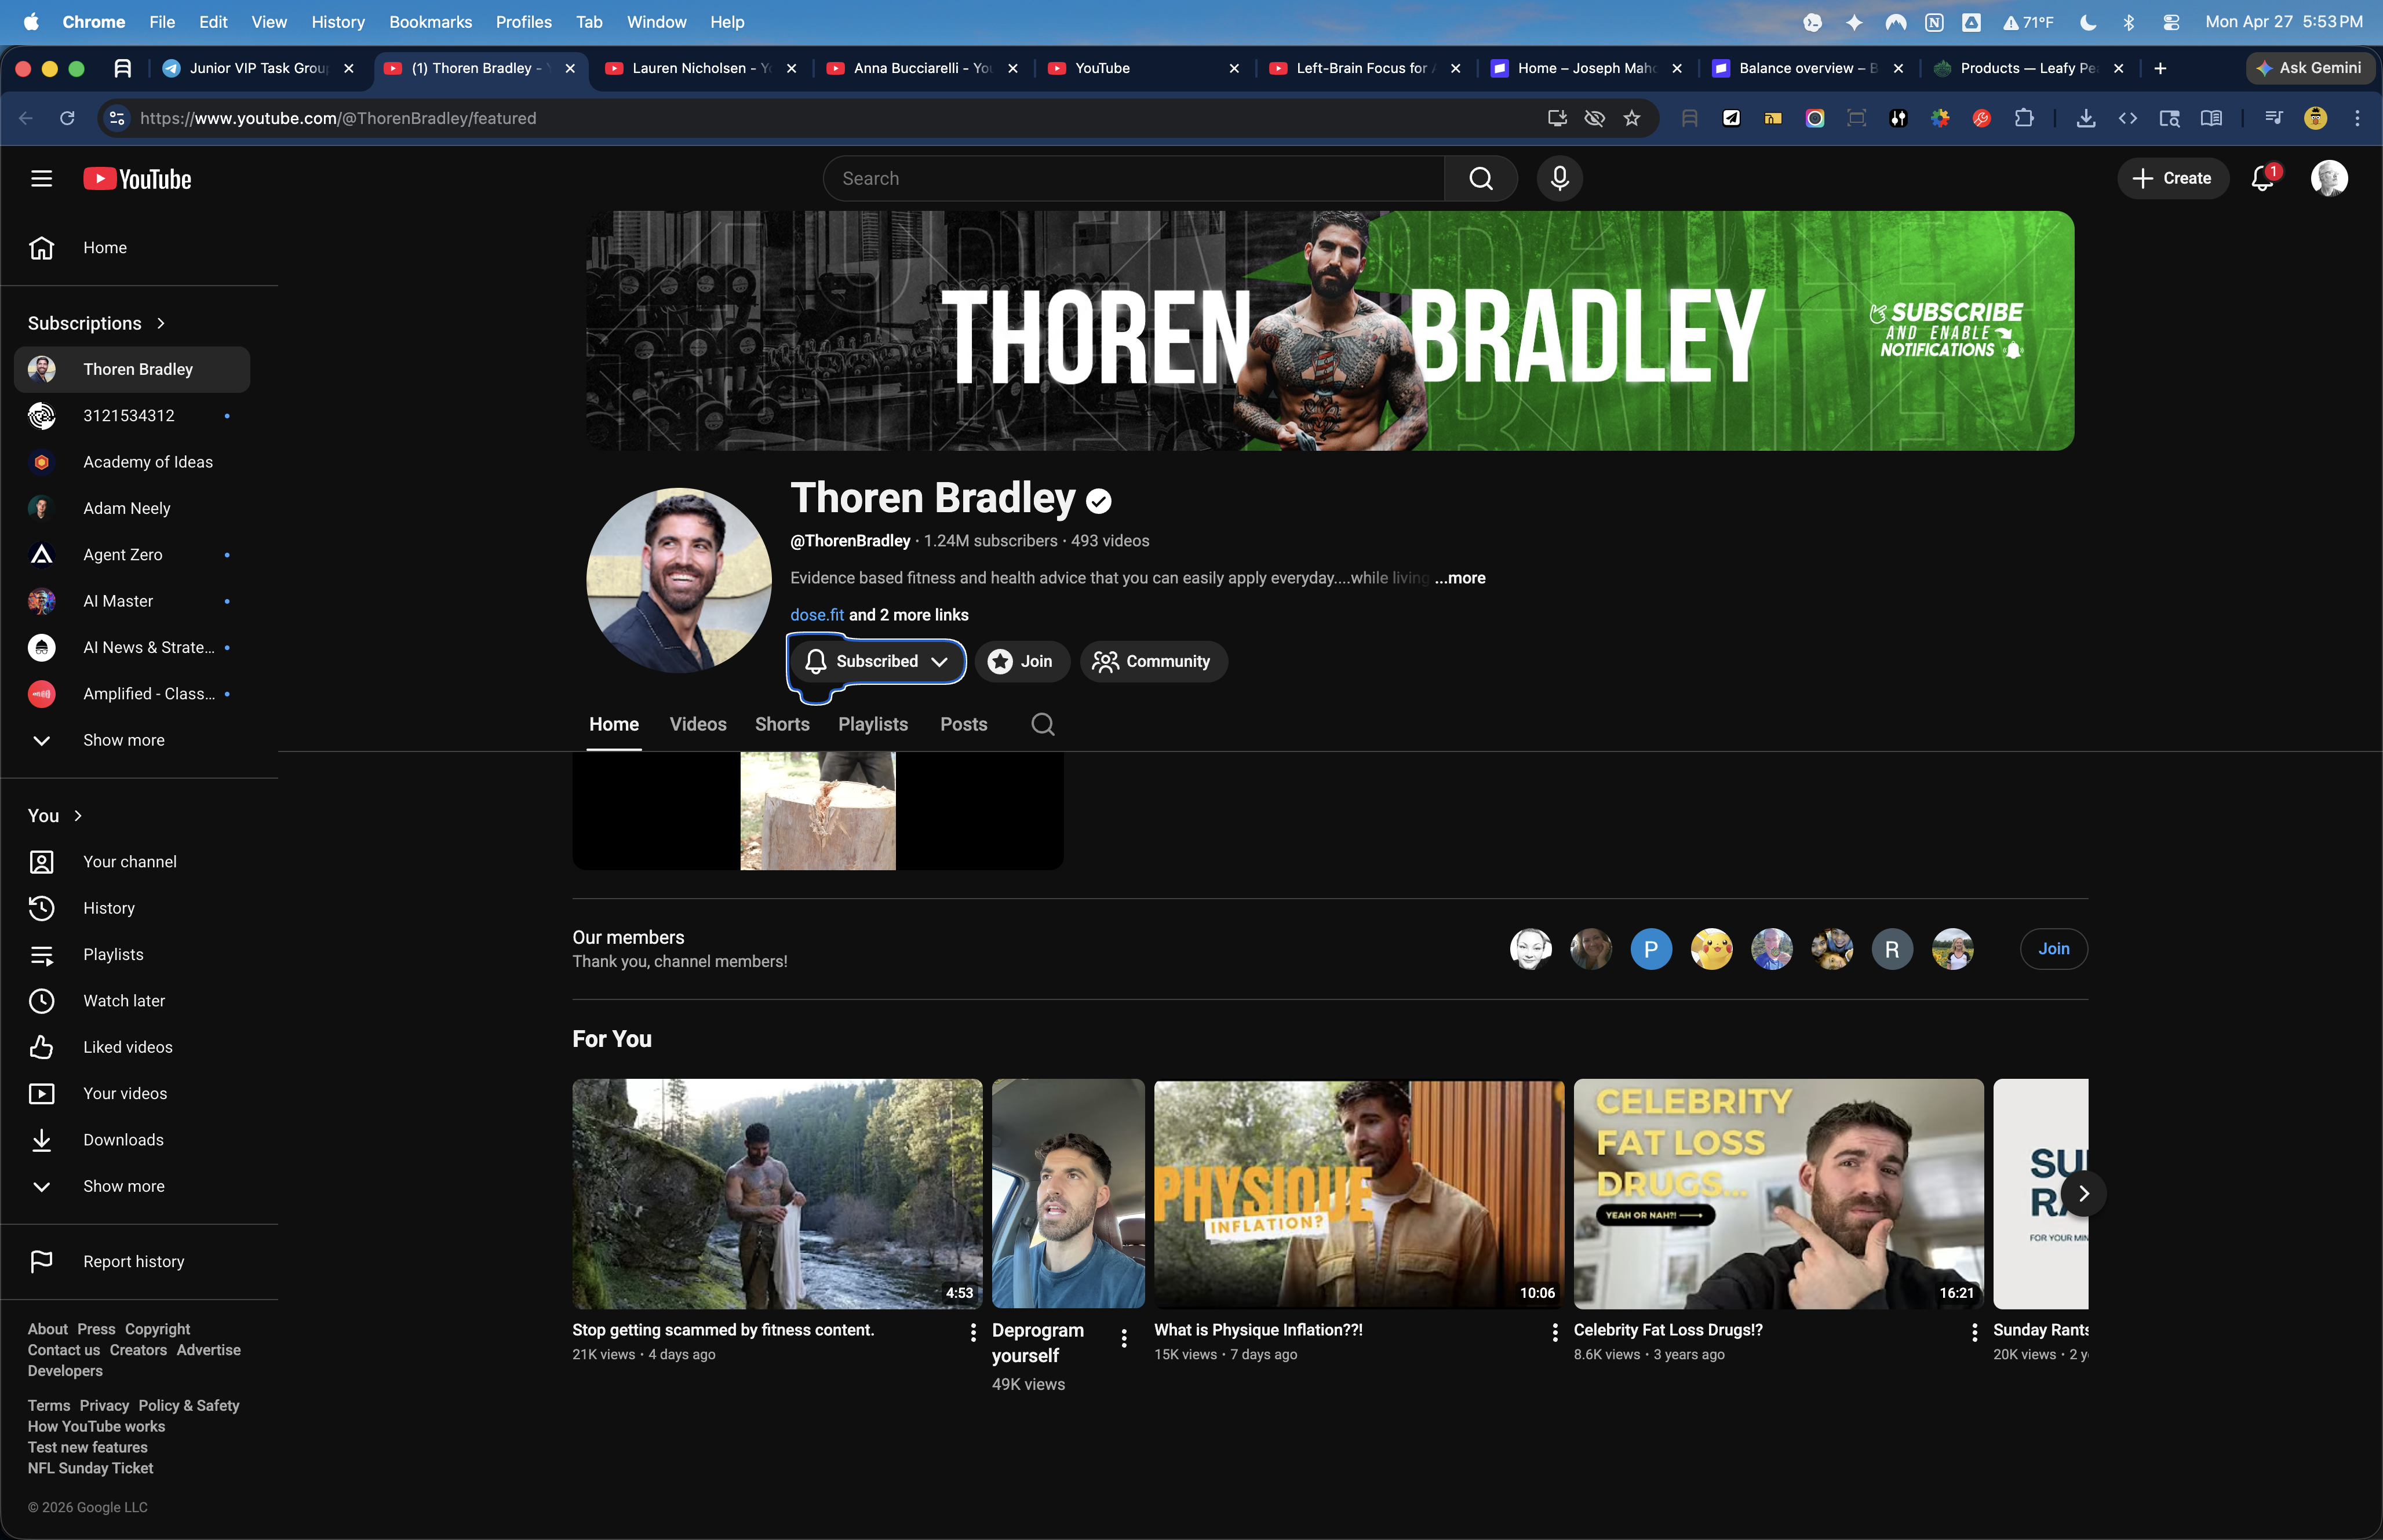The height and width of the screenshot is (1540, 2383).
Task: Switch to Lauren Nicholsen browser tab
Action: [702, 68]
